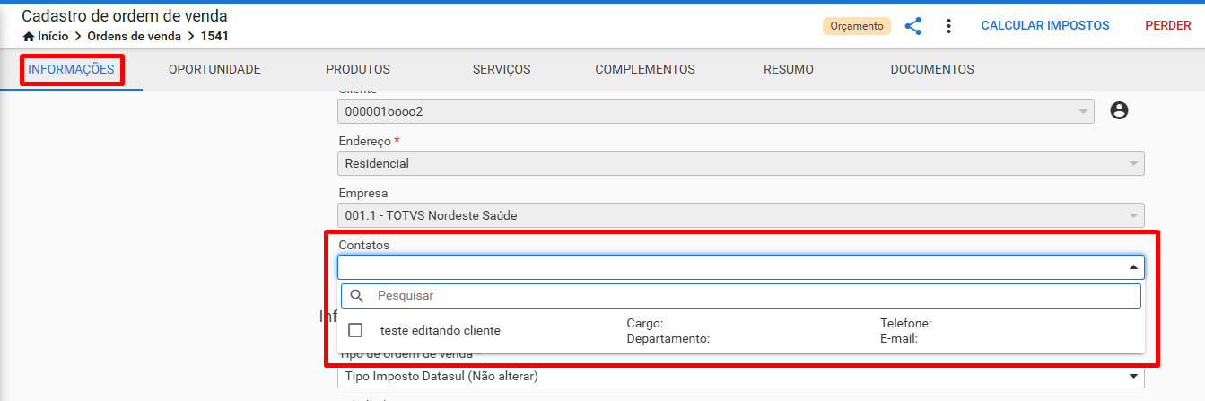
Task: Click the 'Cargo:' label in contact row
Action: 645,323
